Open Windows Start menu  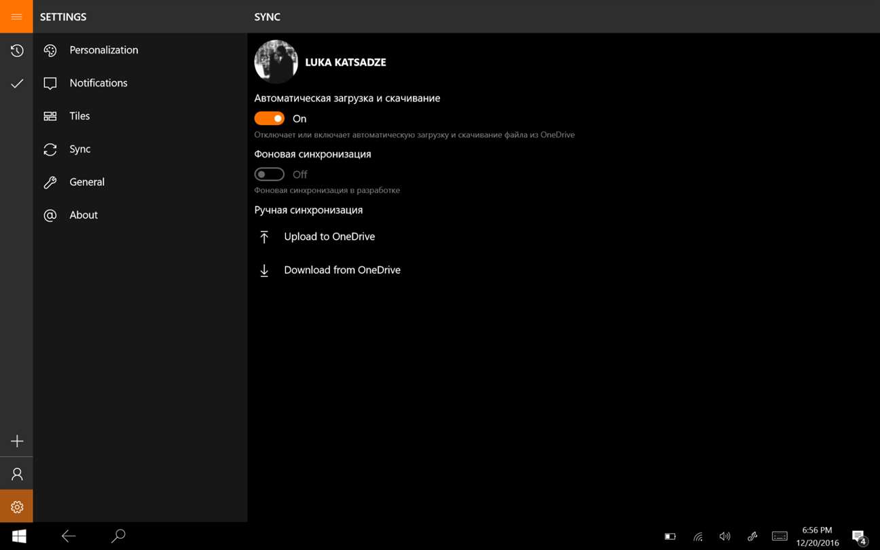click(19, 536)
